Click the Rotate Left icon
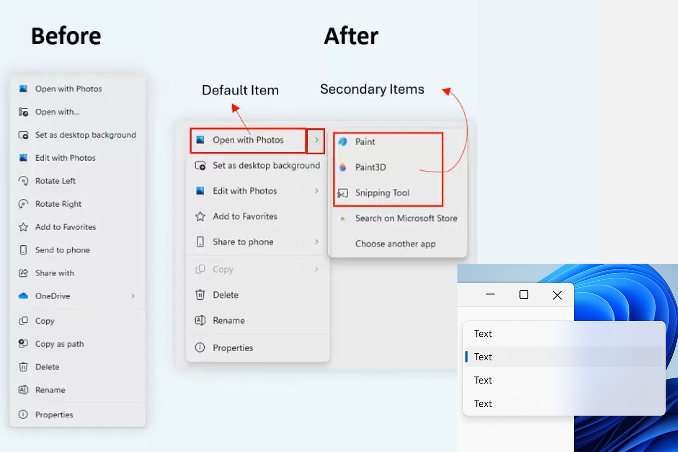 [23, 181]
